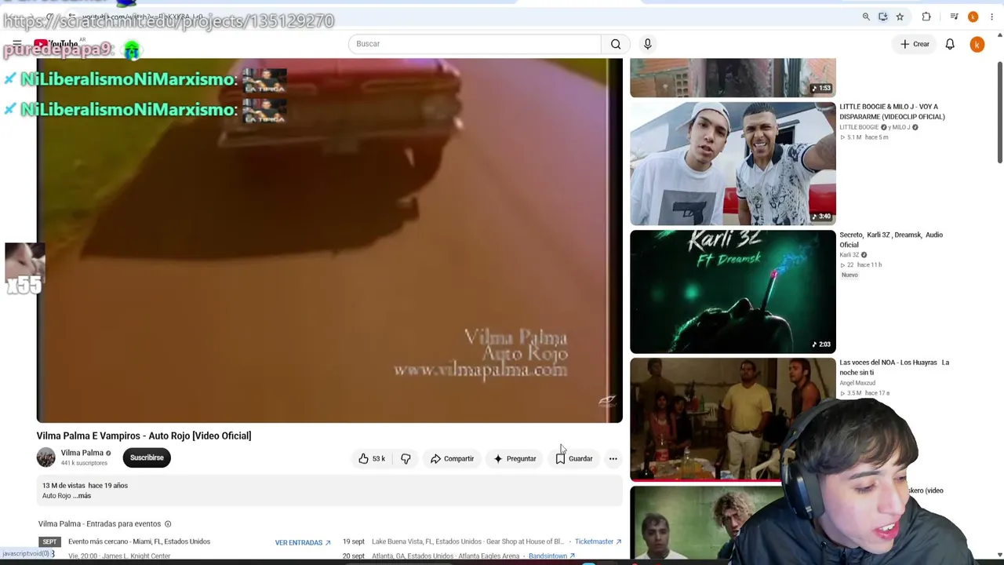This screenshot has width=1004, height=565.
Task: Subscribe with the Suscribirse button
Action: coord(147,457)
